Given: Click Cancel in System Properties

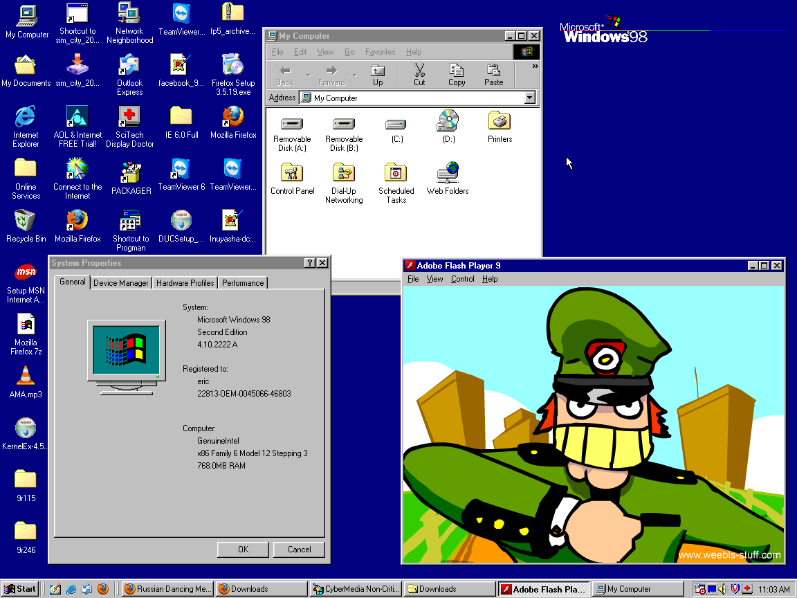Looking at the screenshot, I should [x=299, y=549].
